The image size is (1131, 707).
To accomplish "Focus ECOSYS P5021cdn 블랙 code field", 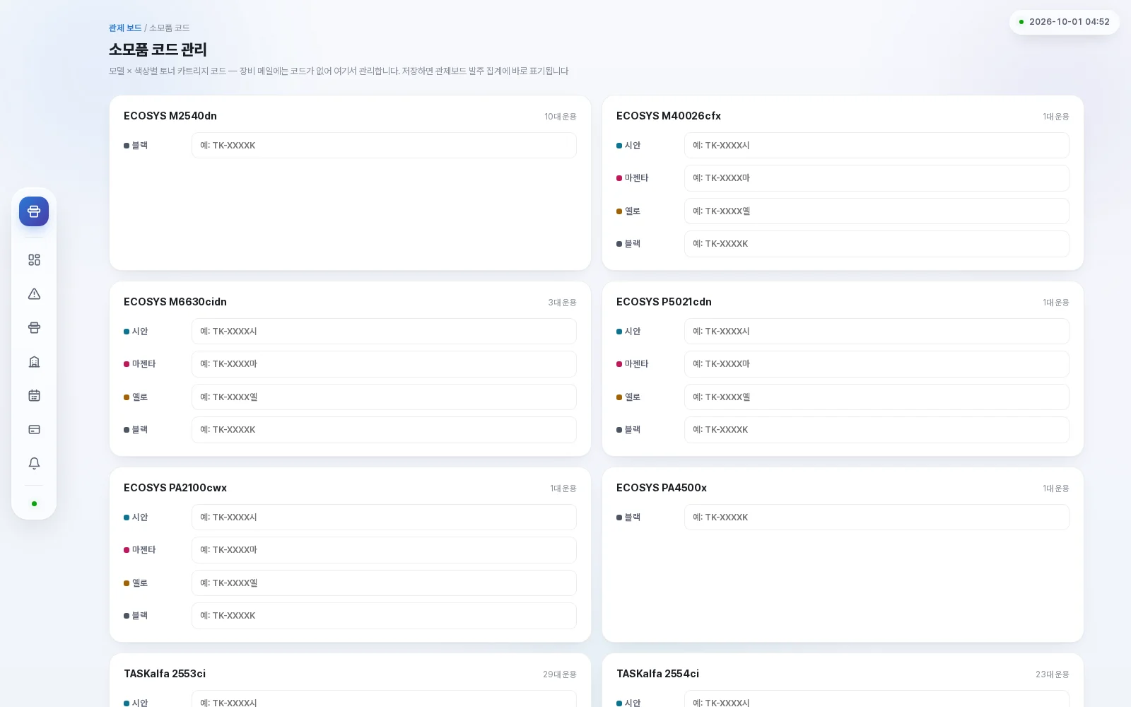I will click(x=877, y=430).
